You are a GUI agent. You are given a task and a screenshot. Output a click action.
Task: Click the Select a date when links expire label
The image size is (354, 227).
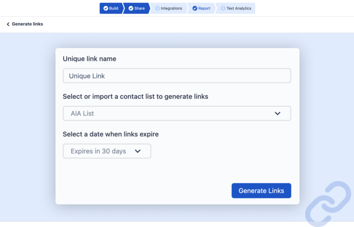click(111, 134)
